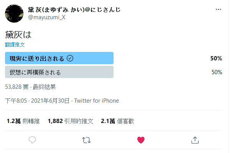Select poll option 現実に送り出される
231x153 pixels.
(59, 58)
